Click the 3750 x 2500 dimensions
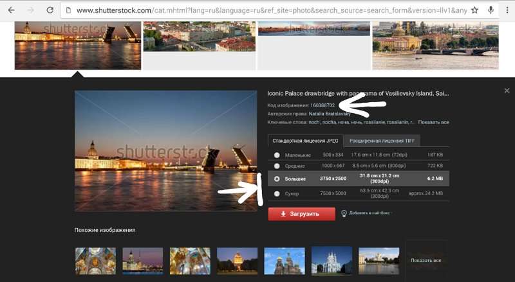515x282 pixels. point(333,179)
